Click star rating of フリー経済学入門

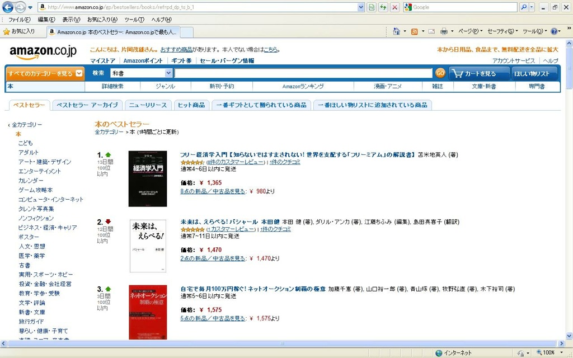(192, 162)
